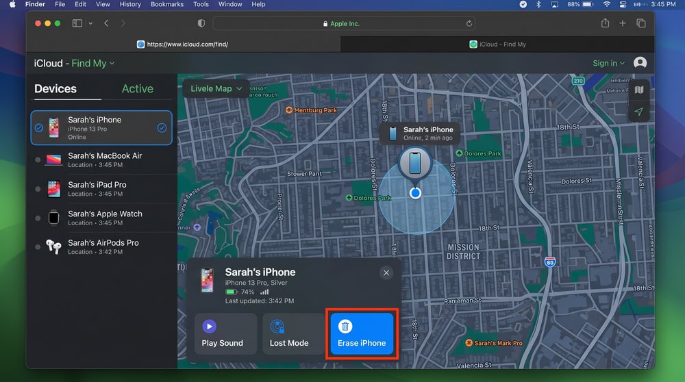Click the iPhone thumbnail in info card

pyautogui.click(x=207, y=280)
